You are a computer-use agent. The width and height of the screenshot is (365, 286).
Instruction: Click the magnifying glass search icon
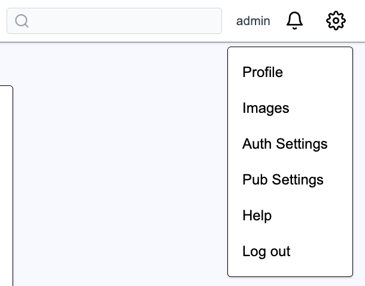(22, 21)
